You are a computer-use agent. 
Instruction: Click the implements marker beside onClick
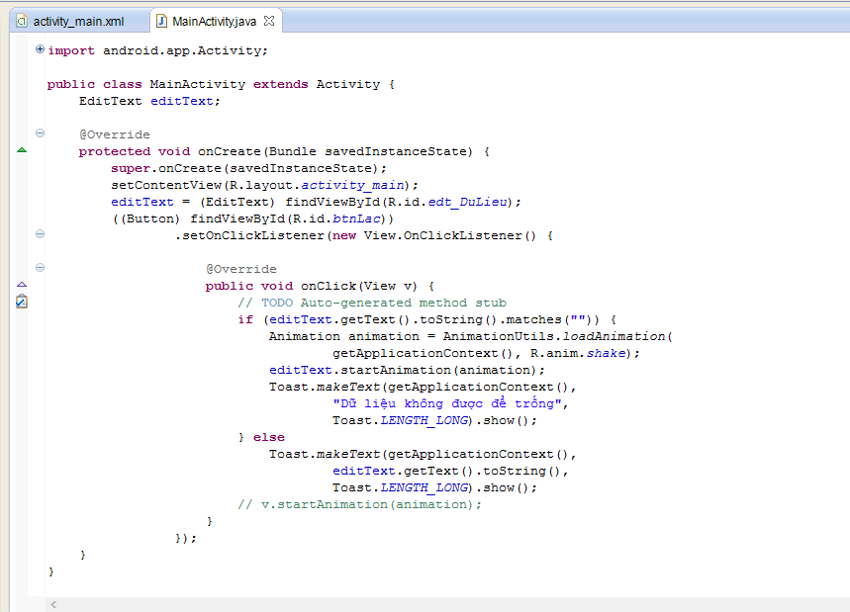pos(22,285)
